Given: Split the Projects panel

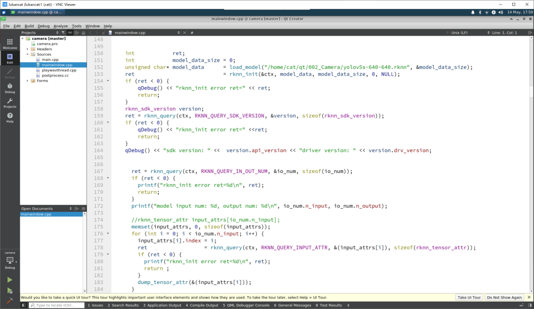Looking at the screenshot, I should pos(77,33).
